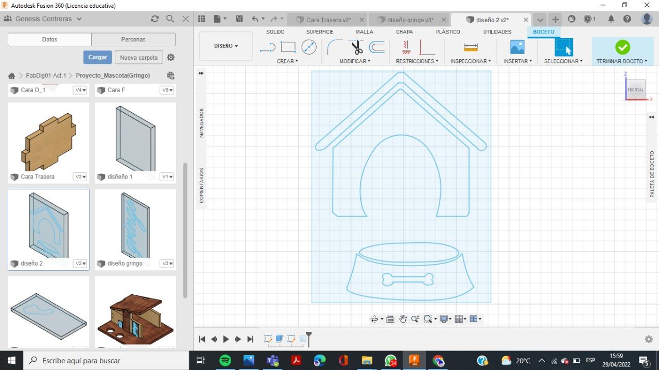Open notifications bell

(611, 19)
